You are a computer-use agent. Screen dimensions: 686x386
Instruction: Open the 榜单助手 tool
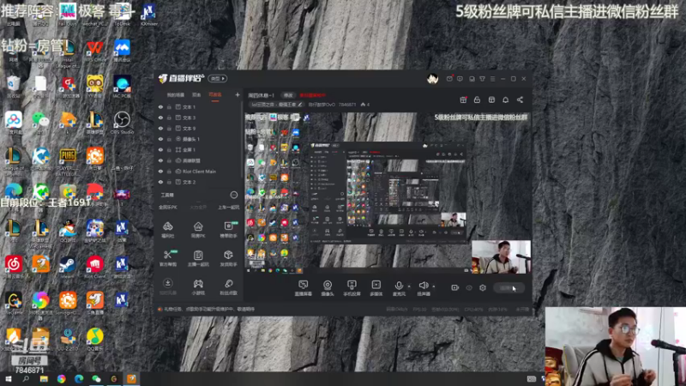(x=228, y=229)
